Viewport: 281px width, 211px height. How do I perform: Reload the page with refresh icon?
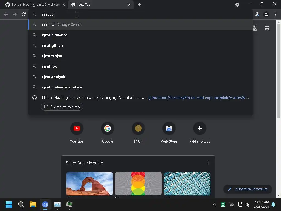[x=24, y=14]
